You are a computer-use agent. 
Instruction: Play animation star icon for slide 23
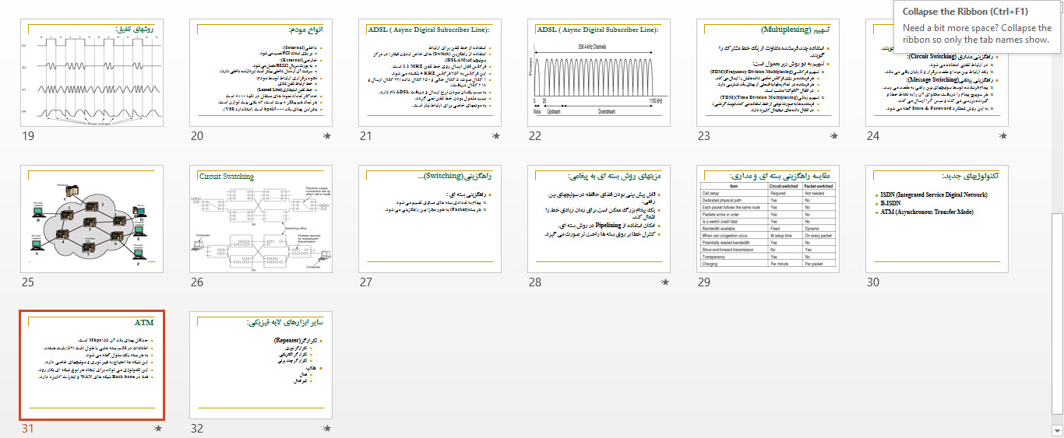tap(834, 136)
